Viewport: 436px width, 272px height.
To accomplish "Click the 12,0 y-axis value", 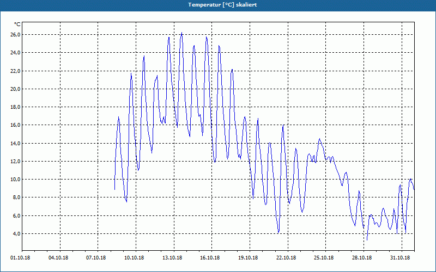I will point(15,162).
